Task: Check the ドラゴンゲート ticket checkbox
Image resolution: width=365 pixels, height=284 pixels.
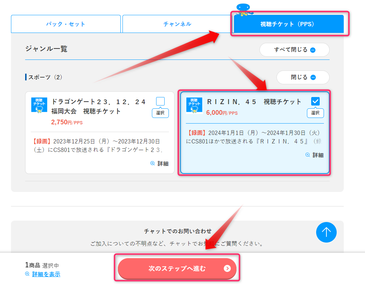Action: tap(160, 101)
